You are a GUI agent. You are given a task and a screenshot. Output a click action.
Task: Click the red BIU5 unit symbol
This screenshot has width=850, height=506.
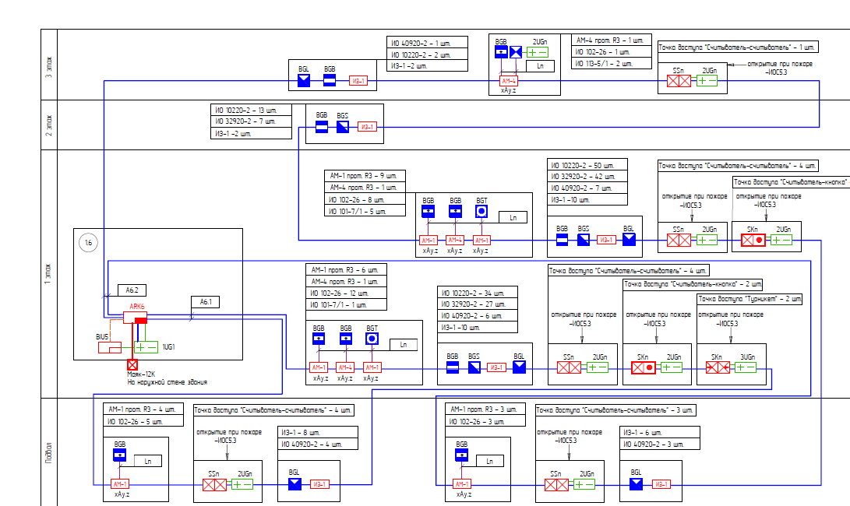(x=108, y=347)
